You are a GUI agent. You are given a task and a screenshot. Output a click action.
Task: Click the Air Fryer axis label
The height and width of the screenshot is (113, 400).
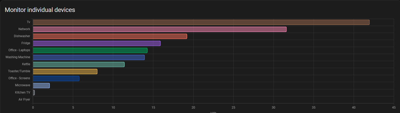click(x=24, y=99)
